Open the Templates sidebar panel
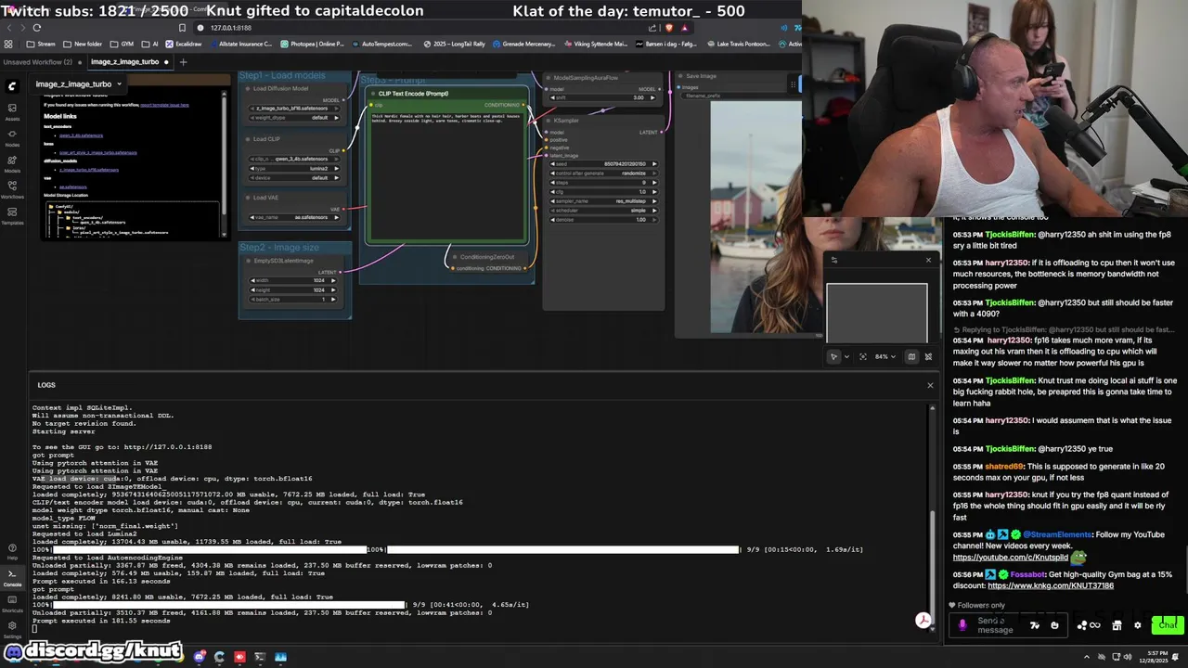Screen dimensions: 1188x668 [12, 217]
